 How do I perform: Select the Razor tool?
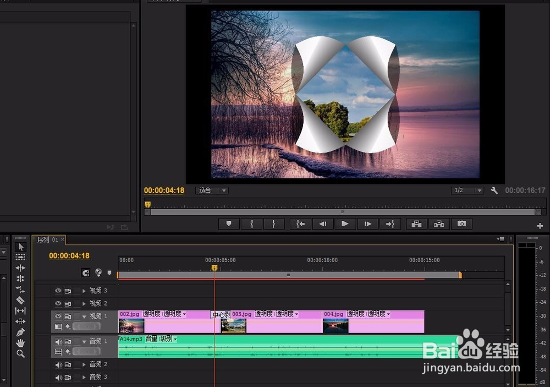tap(20, 300)
